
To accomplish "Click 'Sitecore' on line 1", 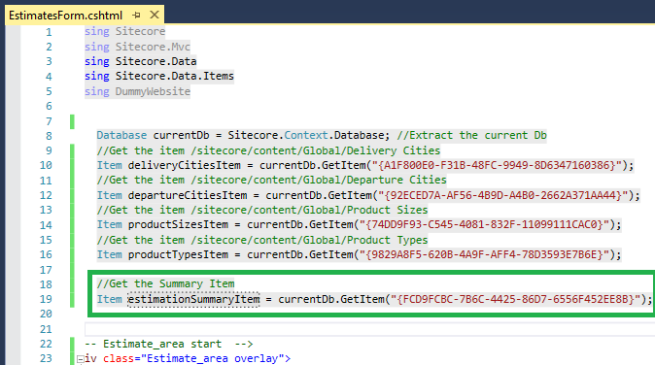I will [140, 32].
